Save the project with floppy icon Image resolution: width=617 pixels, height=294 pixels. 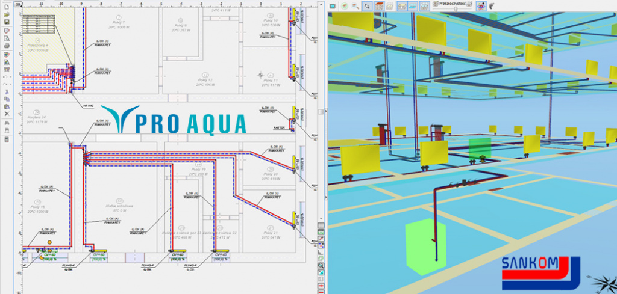pos(7,22)
